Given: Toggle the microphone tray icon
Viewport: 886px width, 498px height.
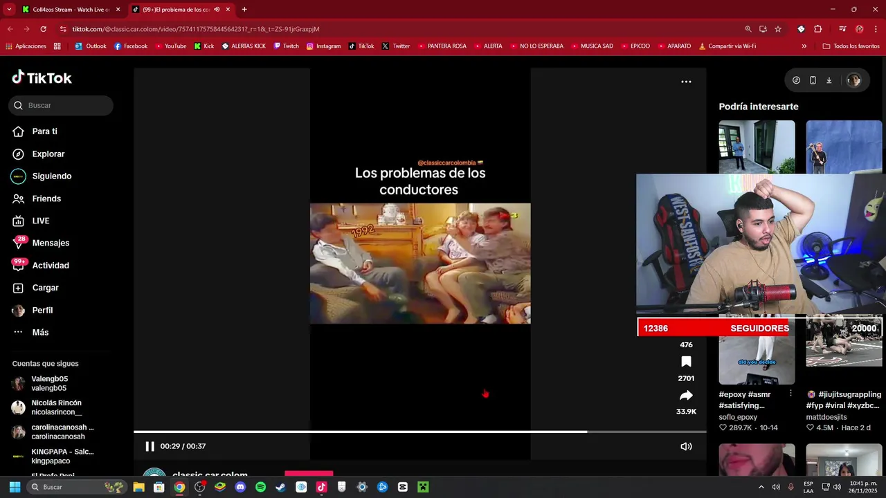Looking at the screenshot, I should (790, 487).
